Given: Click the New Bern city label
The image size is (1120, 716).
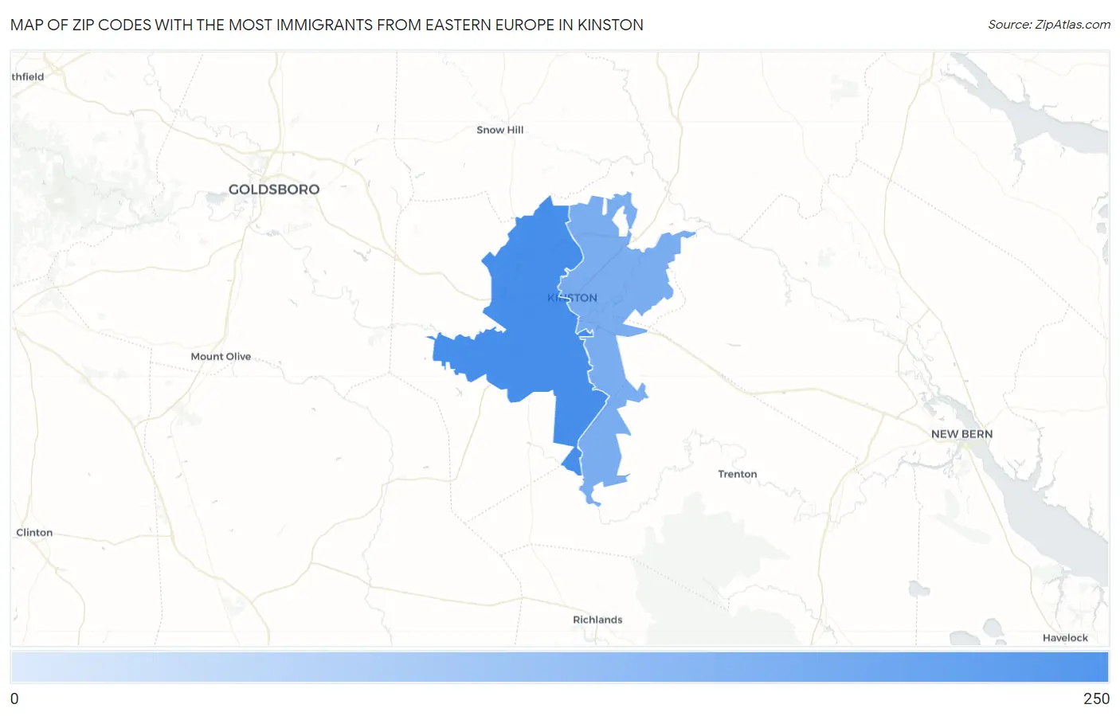Looking at the screenshot, I should click(962, 434).
